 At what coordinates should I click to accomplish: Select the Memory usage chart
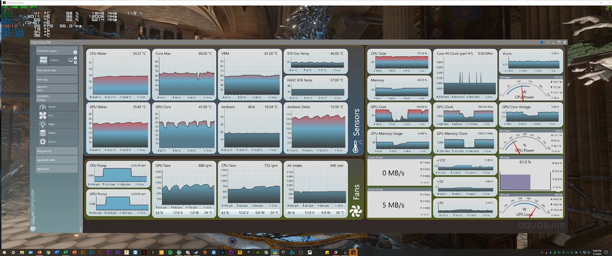click(x=399, y=88)
